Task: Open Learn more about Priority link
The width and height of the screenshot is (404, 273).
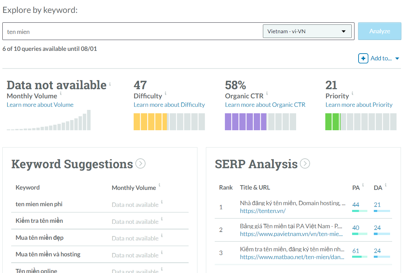Action: (359, 105)
